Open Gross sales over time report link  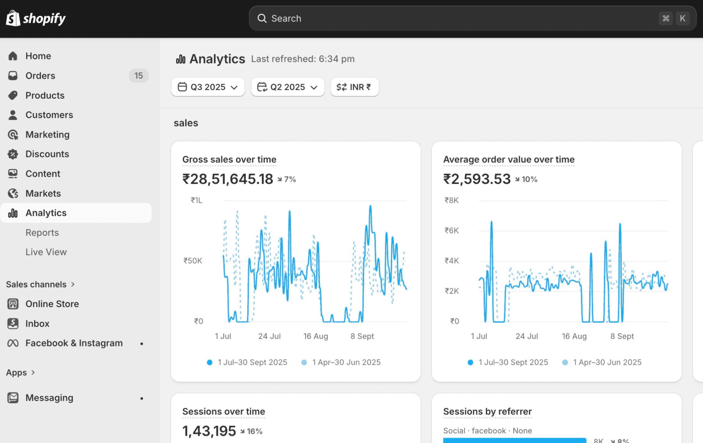click(x=229, y=160)
